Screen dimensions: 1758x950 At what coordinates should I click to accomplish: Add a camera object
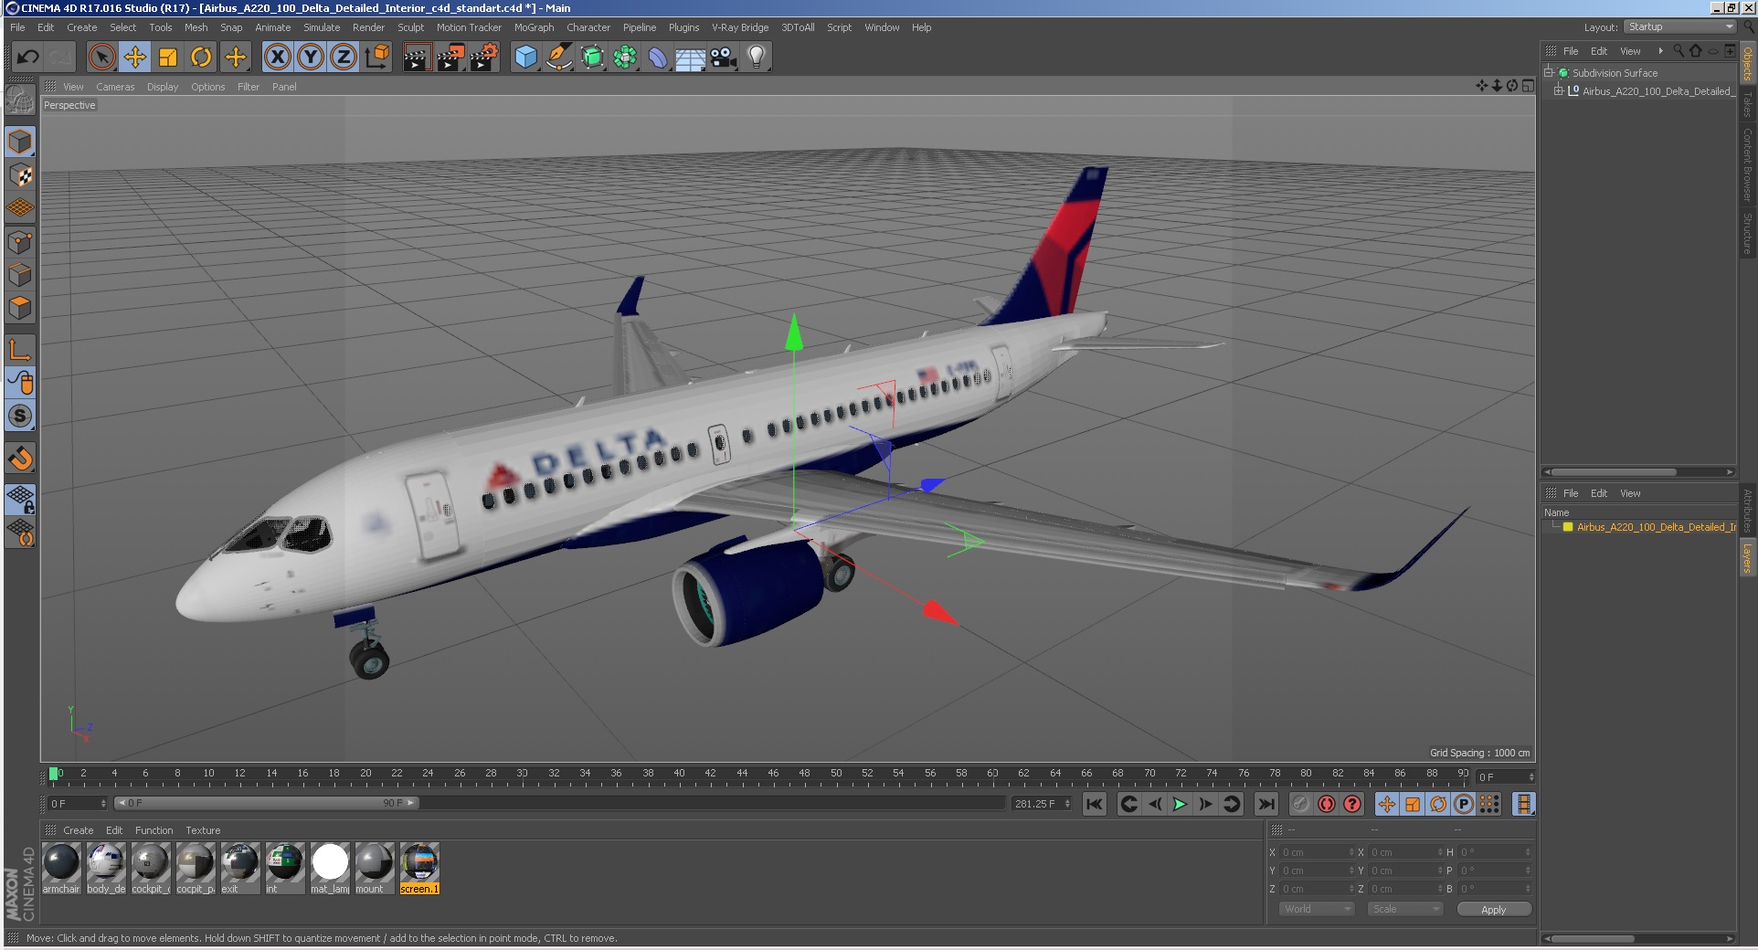pyautogui.click(x=724, y=58)
